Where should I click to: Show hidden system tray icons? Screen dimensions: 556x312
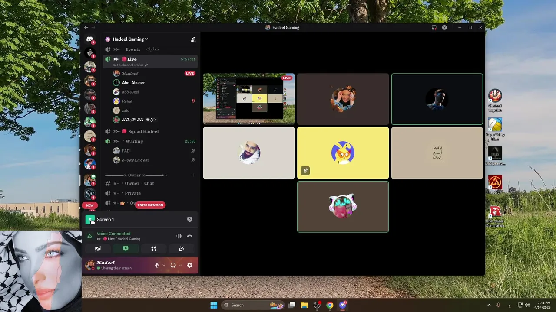[x=489, y=305]
